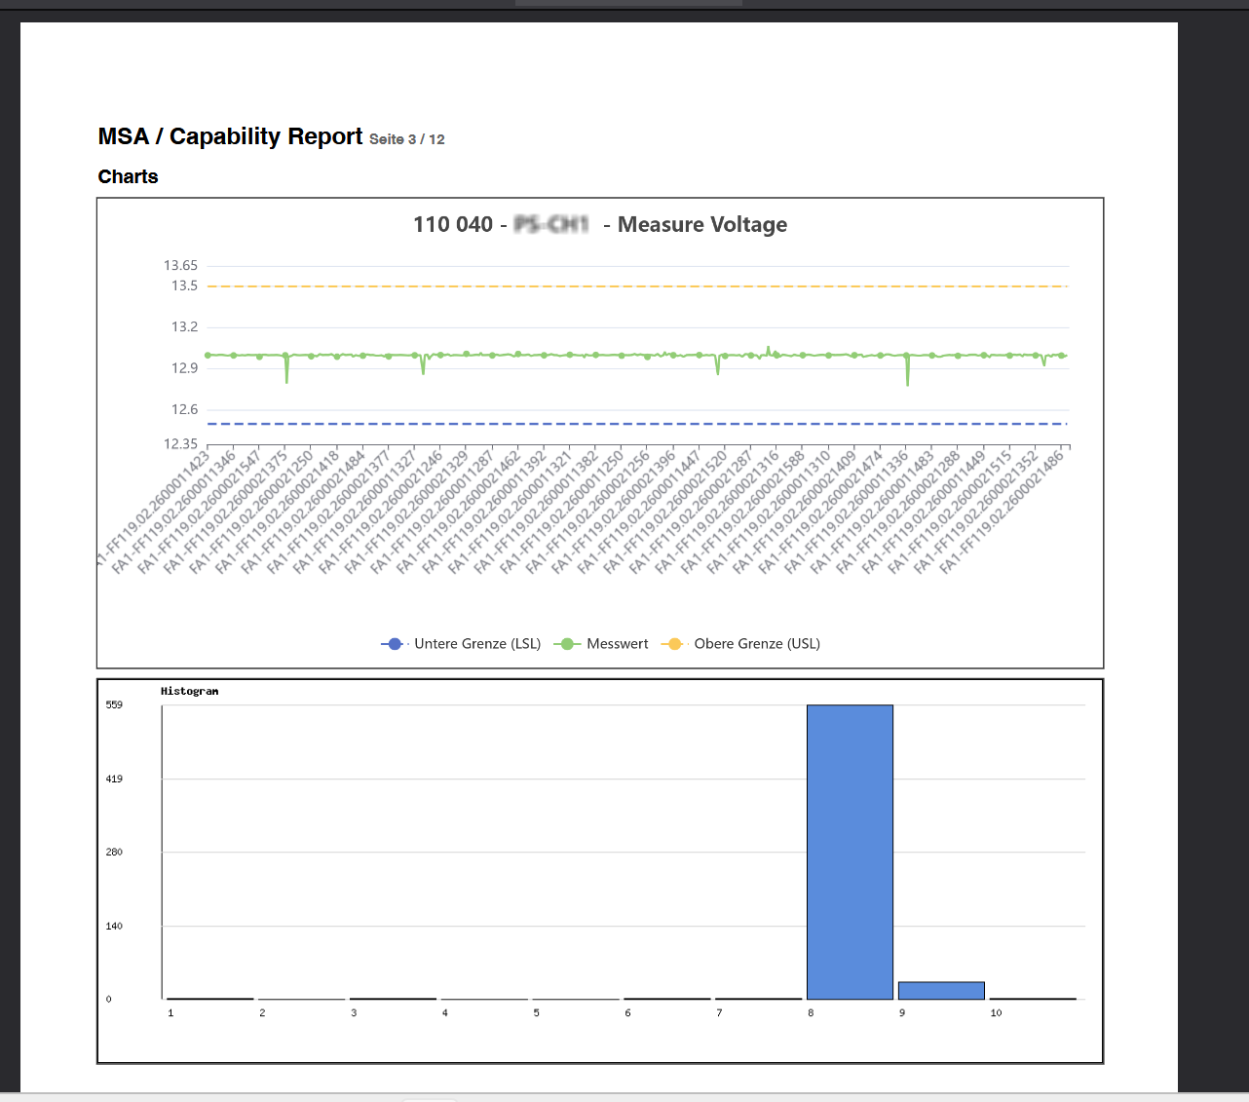Open the page indicator Seite 3 / 12
Image resolution: width=1249 pixels, height=1102 pixels.
click(x=406, y=139)
